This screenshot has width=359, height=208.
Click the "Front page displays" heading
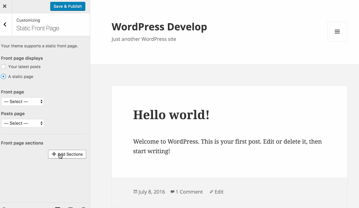coord(22,58)
